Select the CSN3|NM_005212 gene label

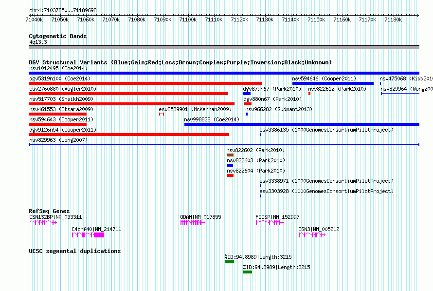319,229
